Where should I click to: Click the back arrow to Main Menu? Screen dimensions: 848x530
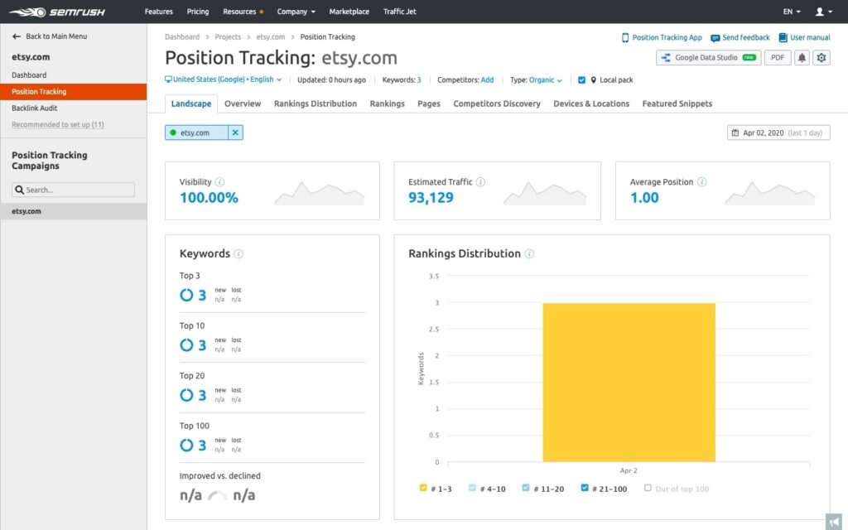tap(17, 36)
